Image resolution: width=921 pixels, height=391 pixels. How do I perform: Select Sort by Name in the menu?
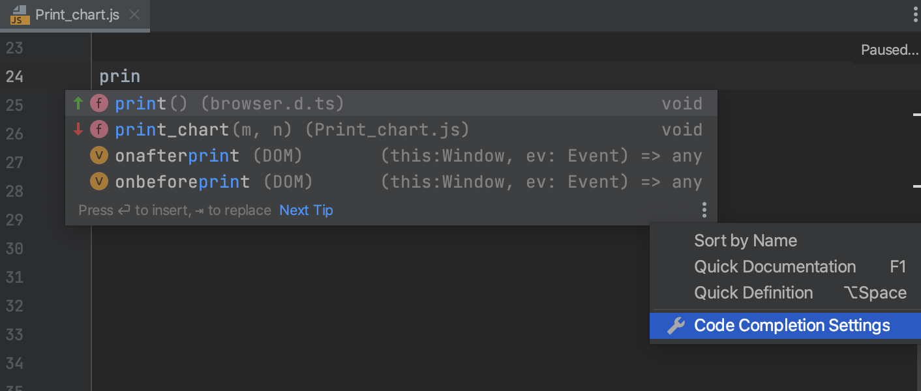tap(746, 240)
